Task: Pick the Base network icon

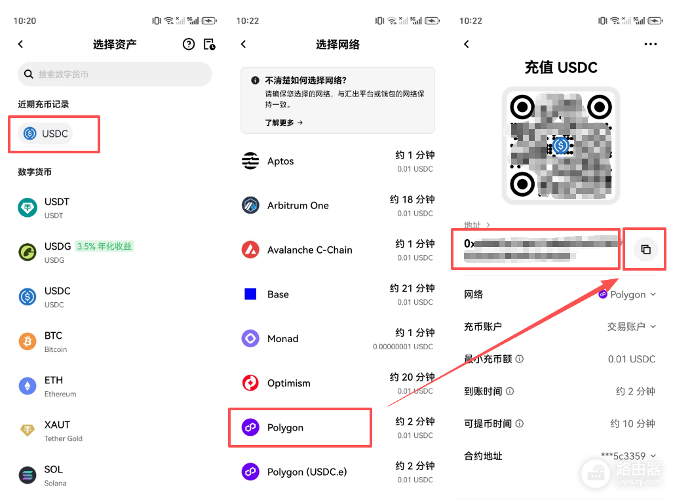Action: [x=250, y=294]
